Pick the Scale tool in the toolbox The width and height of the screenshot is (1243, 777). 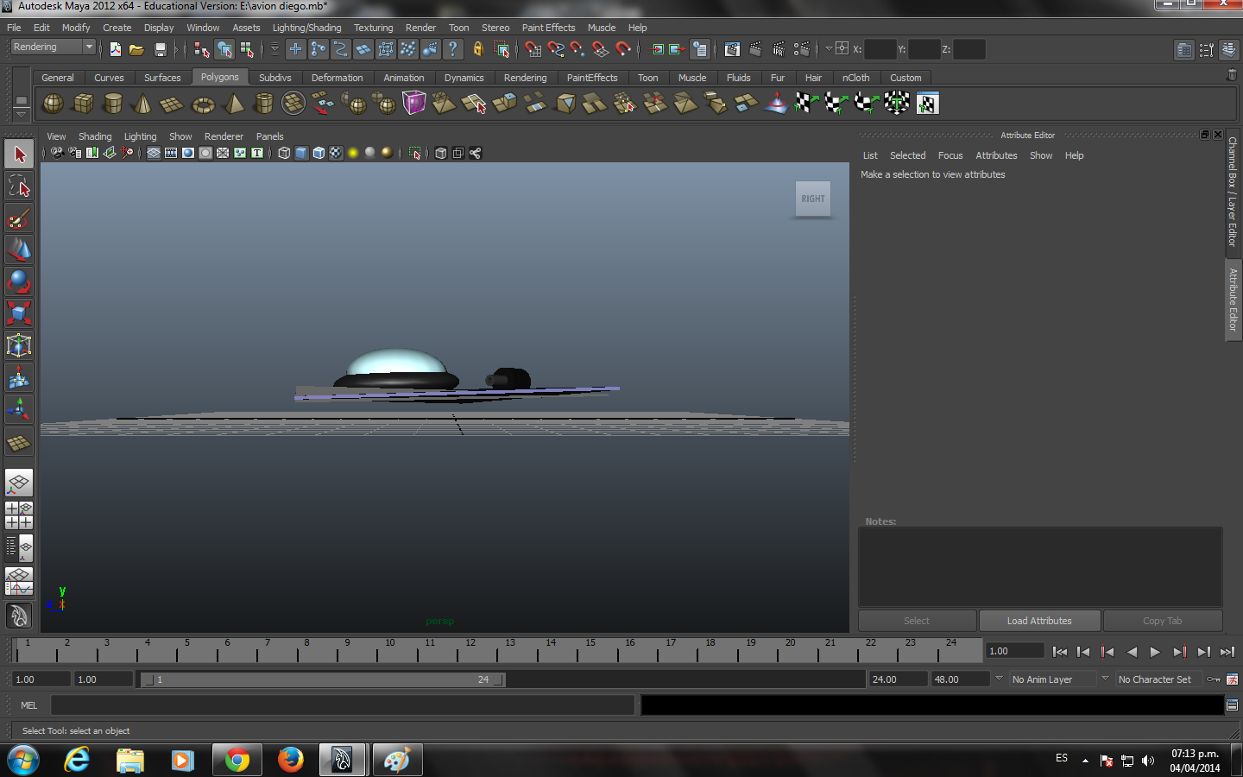(19, 313)
